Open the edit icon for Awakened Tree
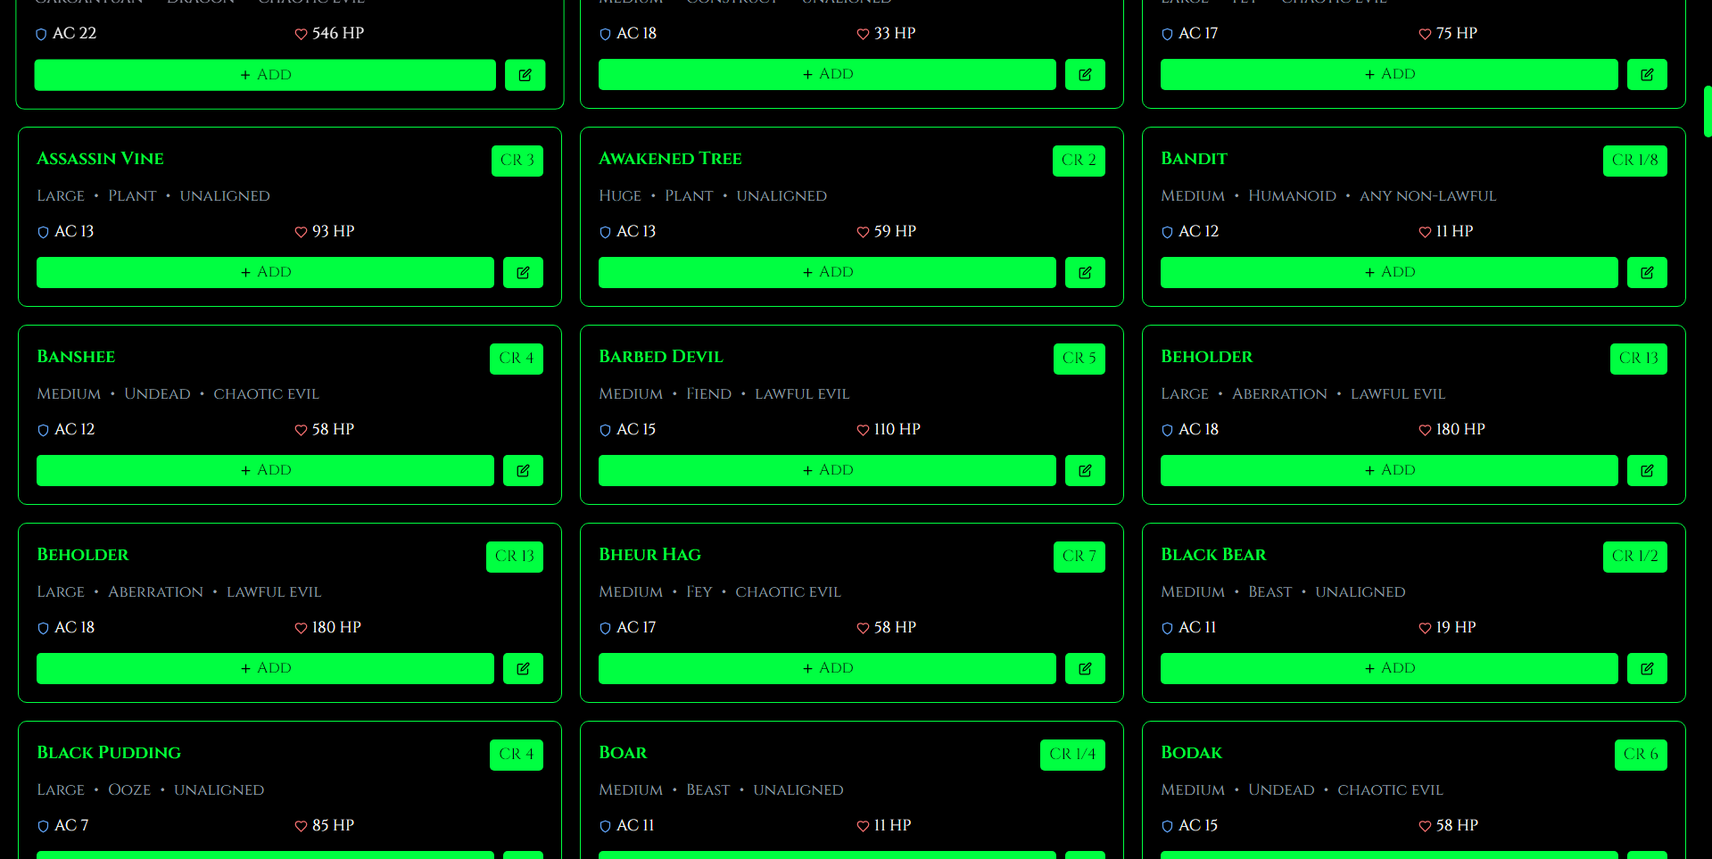Viewport: 1712px width, 859px height. [x=1085, y=273]
